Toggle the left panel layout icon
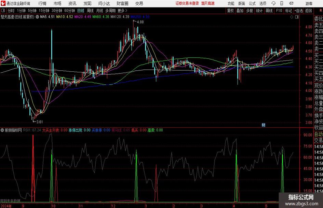The image size is (323, 208). point(3,11)
